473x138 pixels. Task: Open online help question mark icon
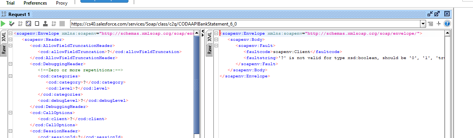tap(447, 24)
